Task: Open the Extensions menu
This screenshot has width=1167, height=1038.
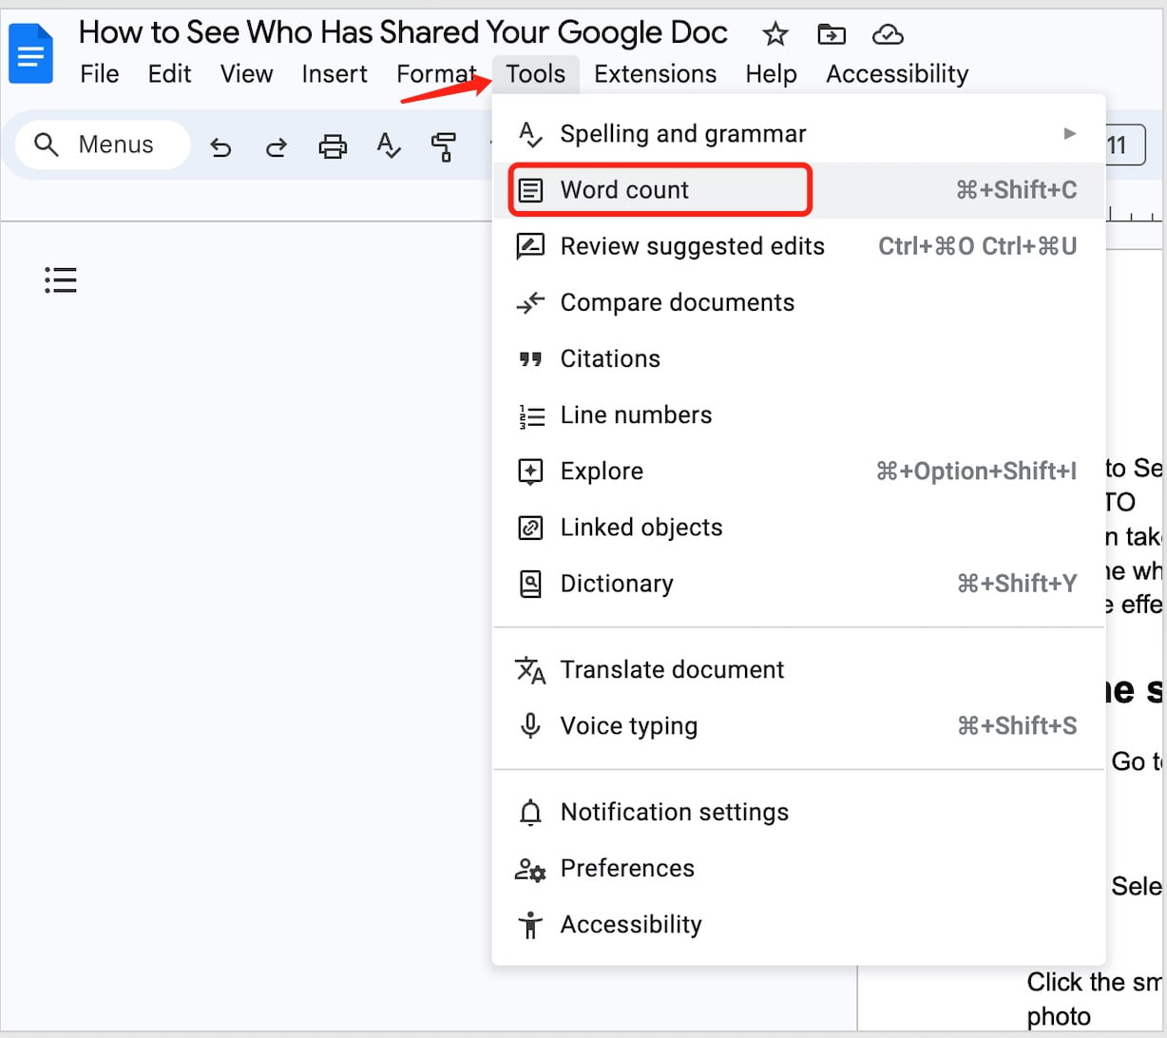Action: 655,74
